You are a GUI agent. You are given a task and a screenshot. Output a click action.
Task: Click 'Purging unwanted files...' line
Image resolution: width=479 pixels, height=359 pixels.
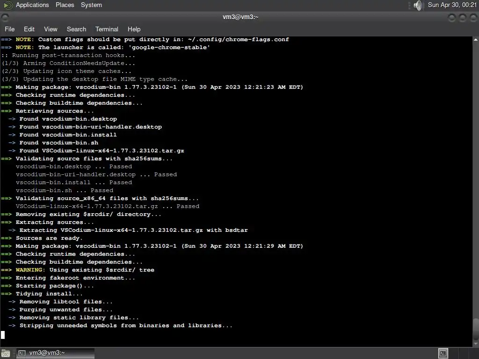60,309
